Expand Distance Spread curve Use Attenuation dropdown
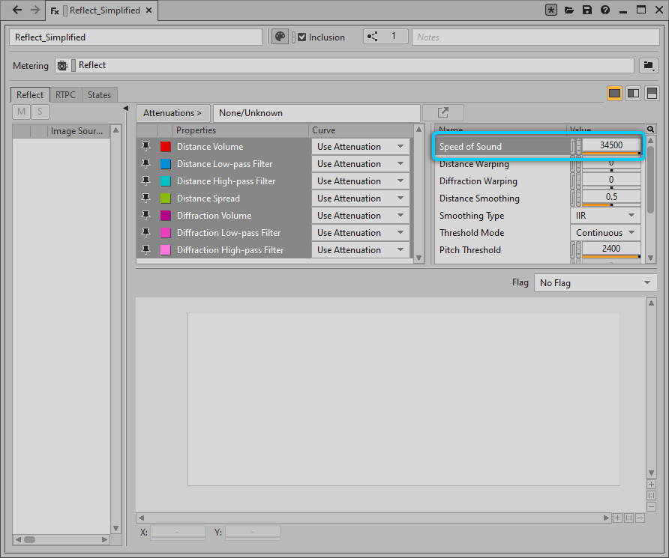Screen dimensions: 669x558 pyautogui.click(x=360, y=198)
